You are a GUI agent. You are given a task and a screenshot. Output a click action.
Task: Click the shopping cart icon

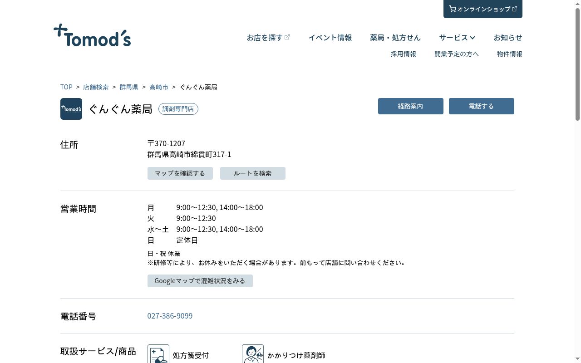(x=452, y=9)
